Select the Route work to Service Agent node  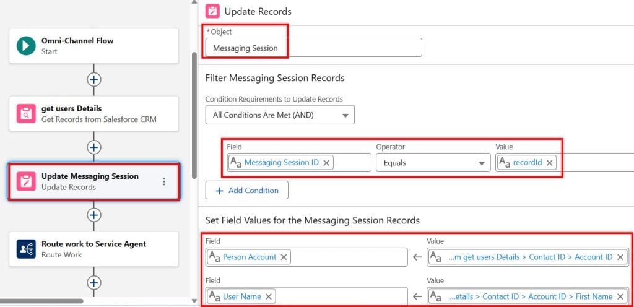pos(94,249)
